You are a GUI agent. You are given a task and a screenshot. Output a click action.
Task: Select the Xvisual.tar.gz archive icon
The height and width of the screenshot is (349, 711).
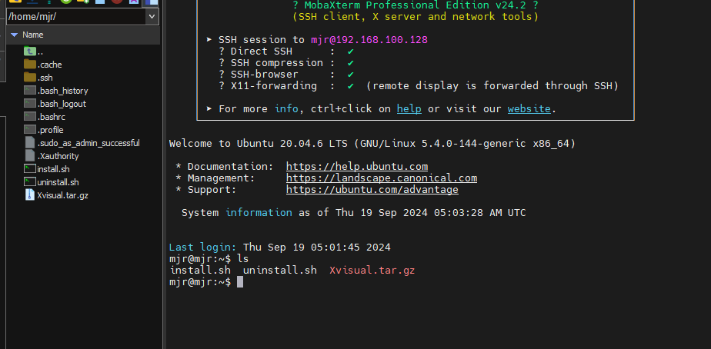tap(30, 195)
